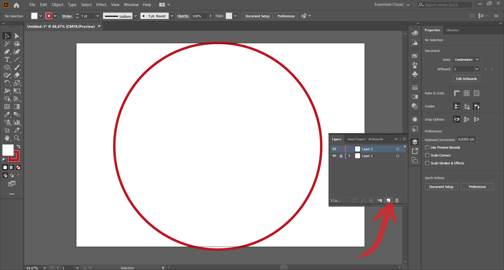Screen dimensions: 504x270
Task: Toggle visibility of Layer 2
Action: coord(334,149)
